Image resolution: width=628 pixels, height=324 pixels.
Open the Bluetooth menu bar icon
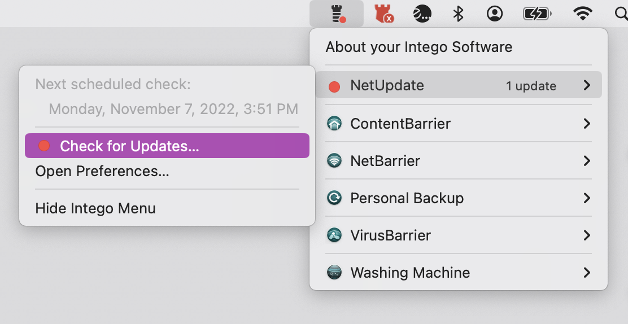click(x=458, y=14)
